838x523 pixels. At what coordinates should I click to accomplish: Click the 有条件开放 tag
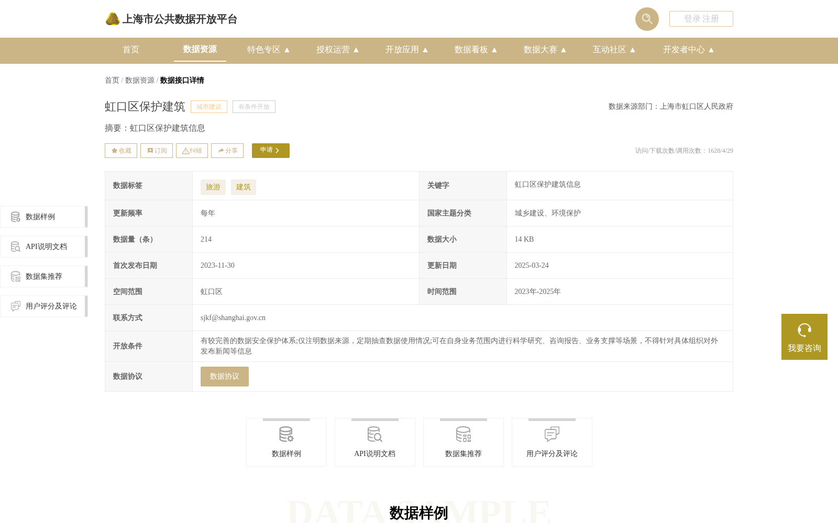(254, 107)
